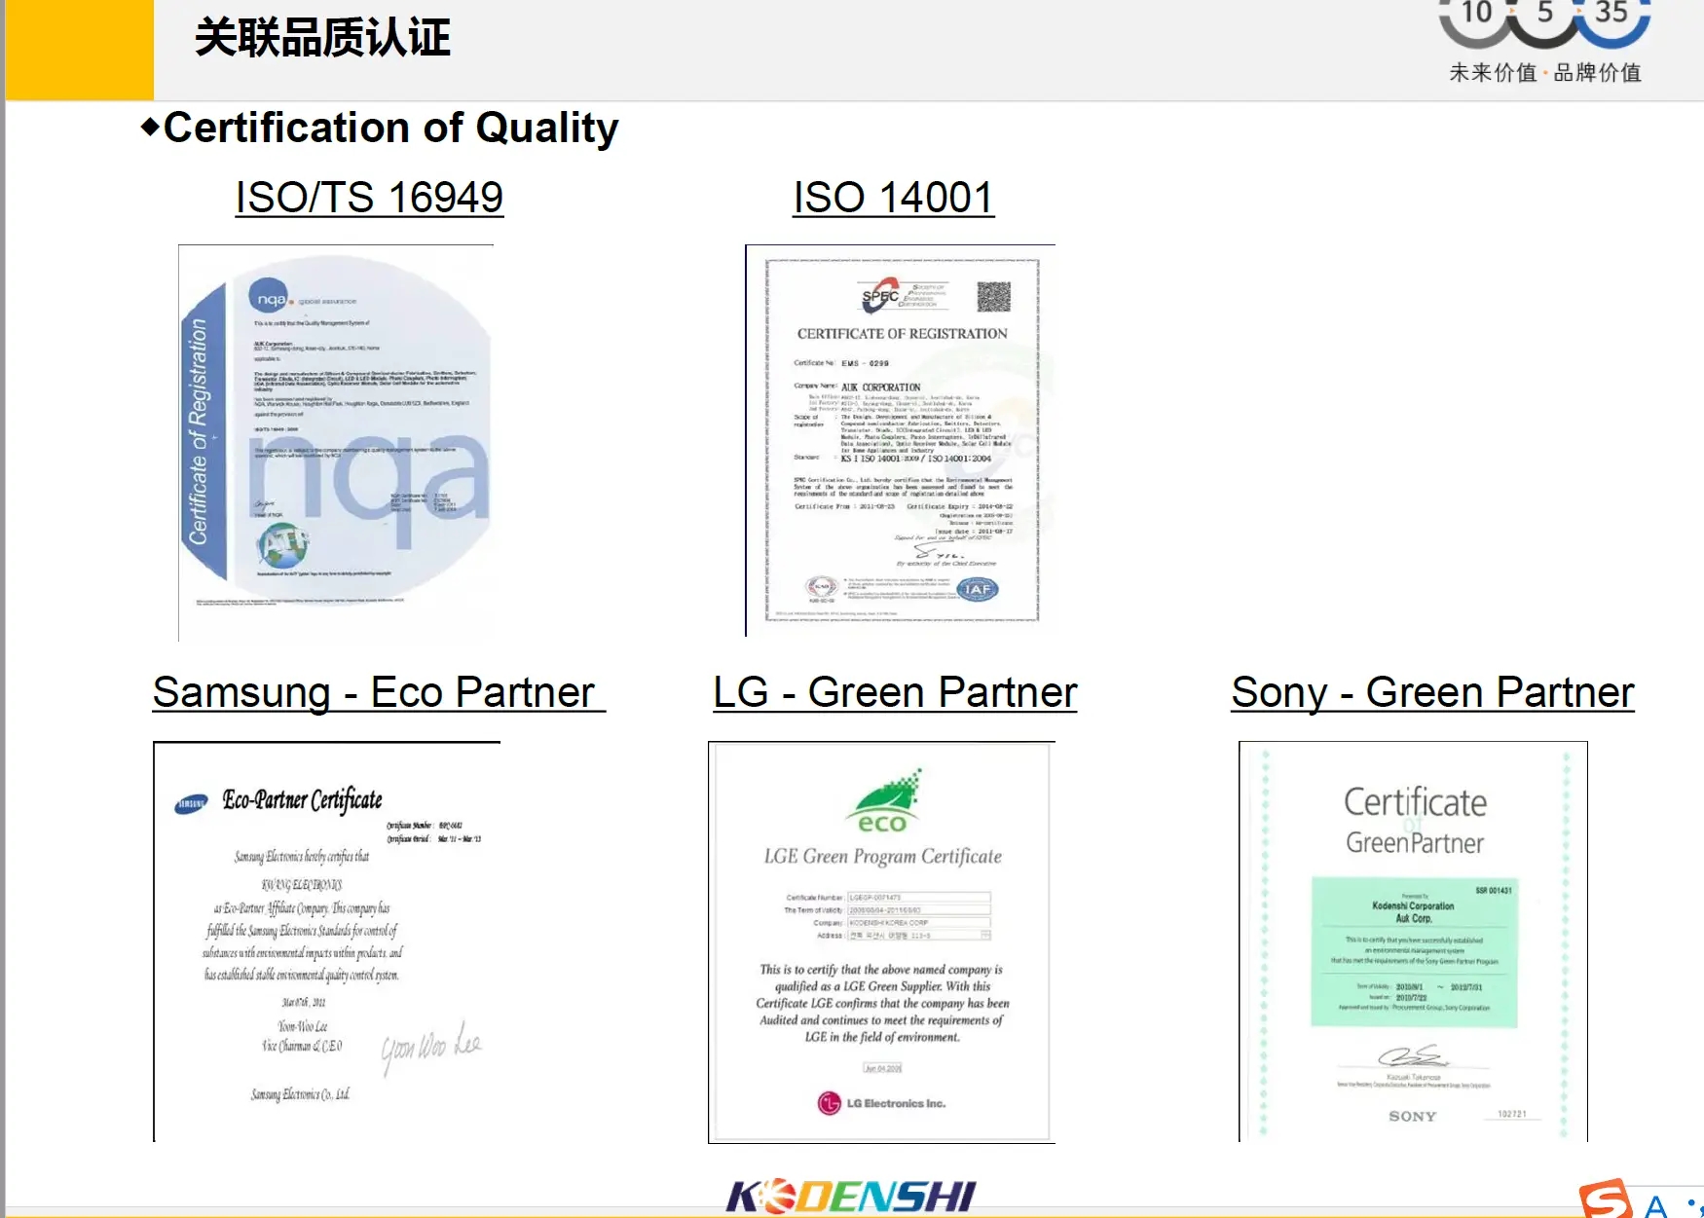The image size is (1704, 1218).
Task: Click the Samsung oval logo on Eco-Partner certificate
Action: coord(191,804)
